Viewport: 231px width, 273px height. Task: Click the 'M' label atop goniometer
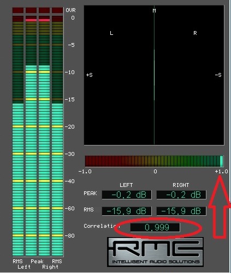tap(154, 11)
